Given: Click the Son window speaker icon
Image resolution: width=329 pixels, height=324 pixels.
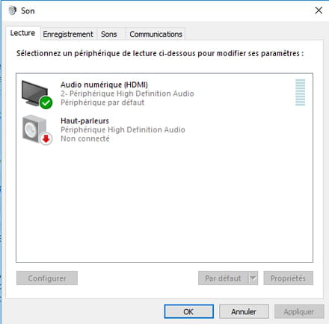Looking at the screenshot, I should click(12, 10).
